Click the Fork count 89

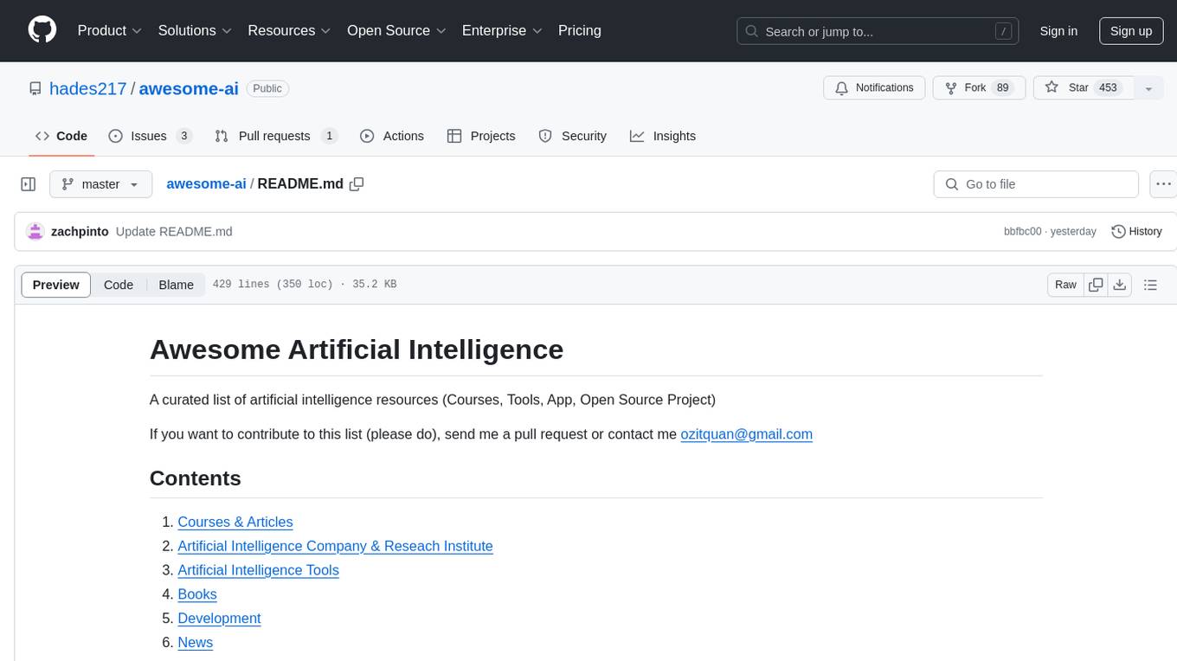pyautogui.click(x=1003, y=88)
